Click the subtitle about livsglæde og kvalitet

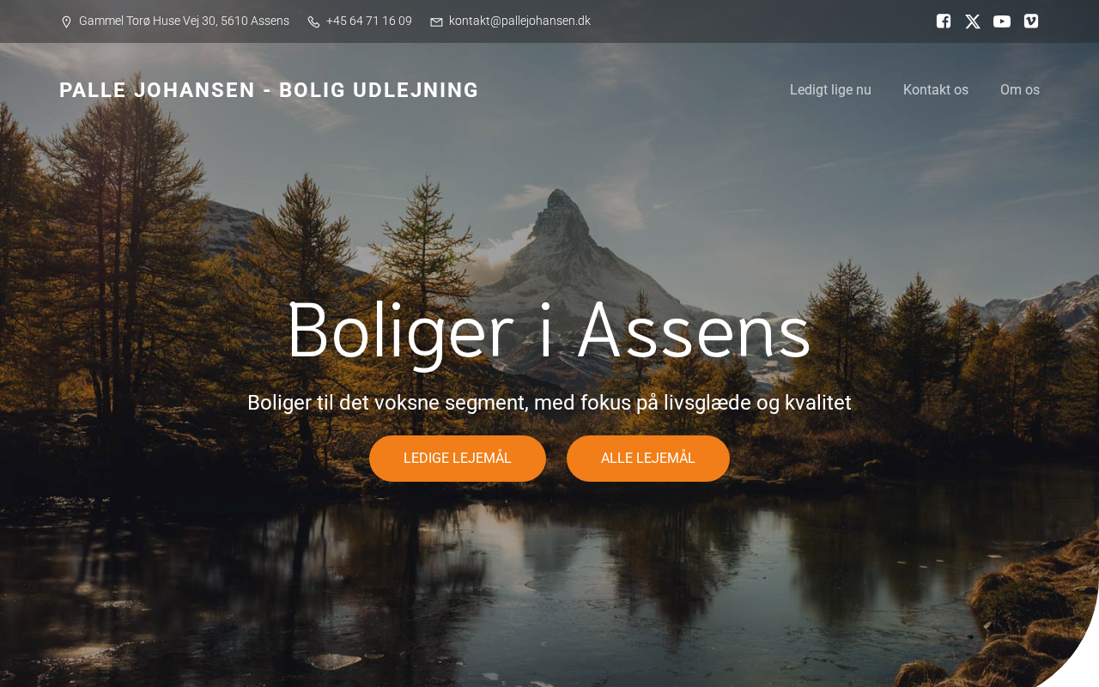click(549, 402)
